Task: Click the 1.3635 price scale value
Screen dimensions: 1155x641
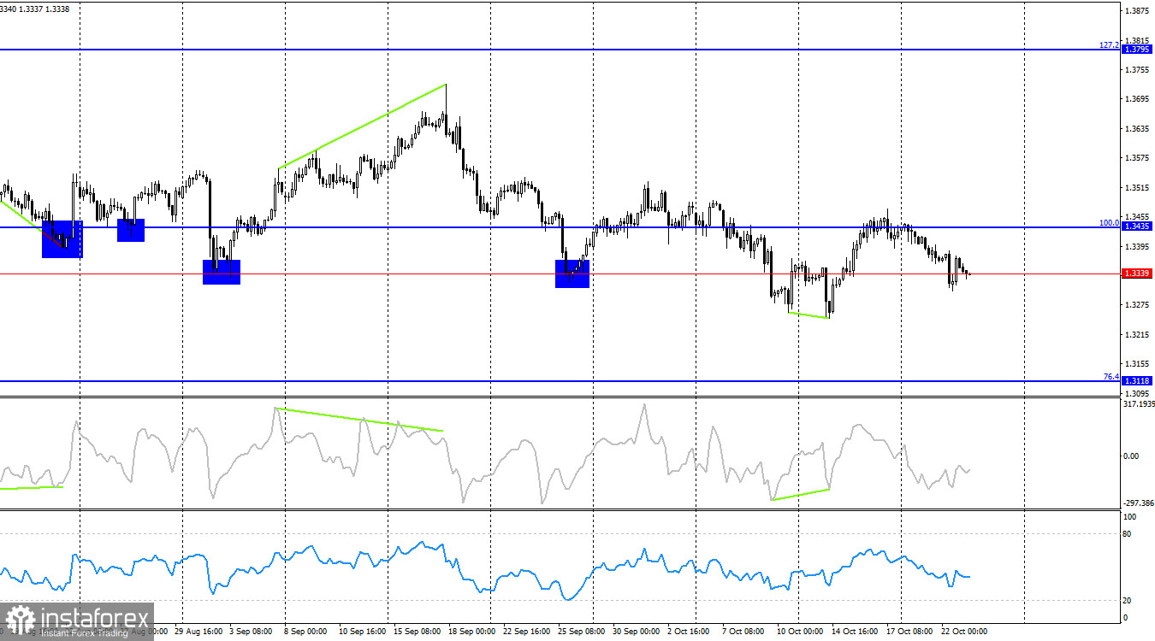Action: (1138, 128)
